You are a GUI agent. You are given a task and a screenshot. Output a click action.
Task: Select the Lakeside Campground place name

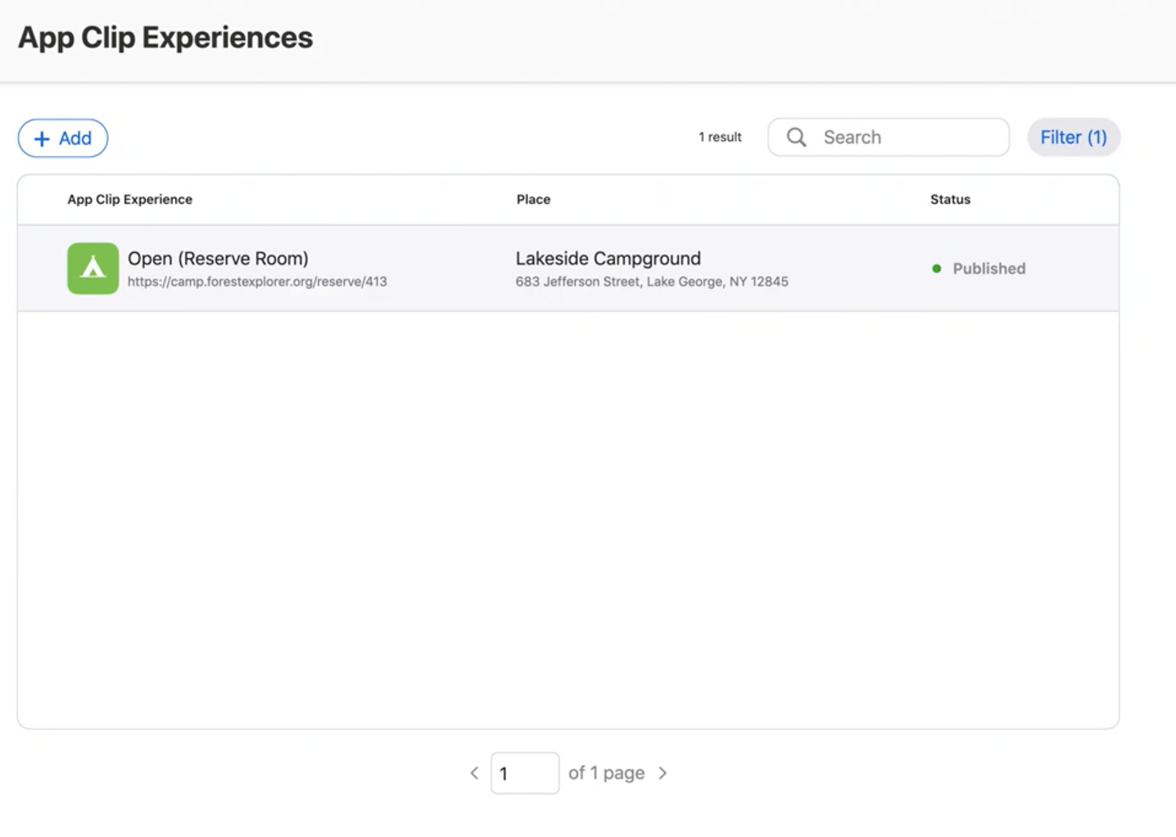[608, 259]
